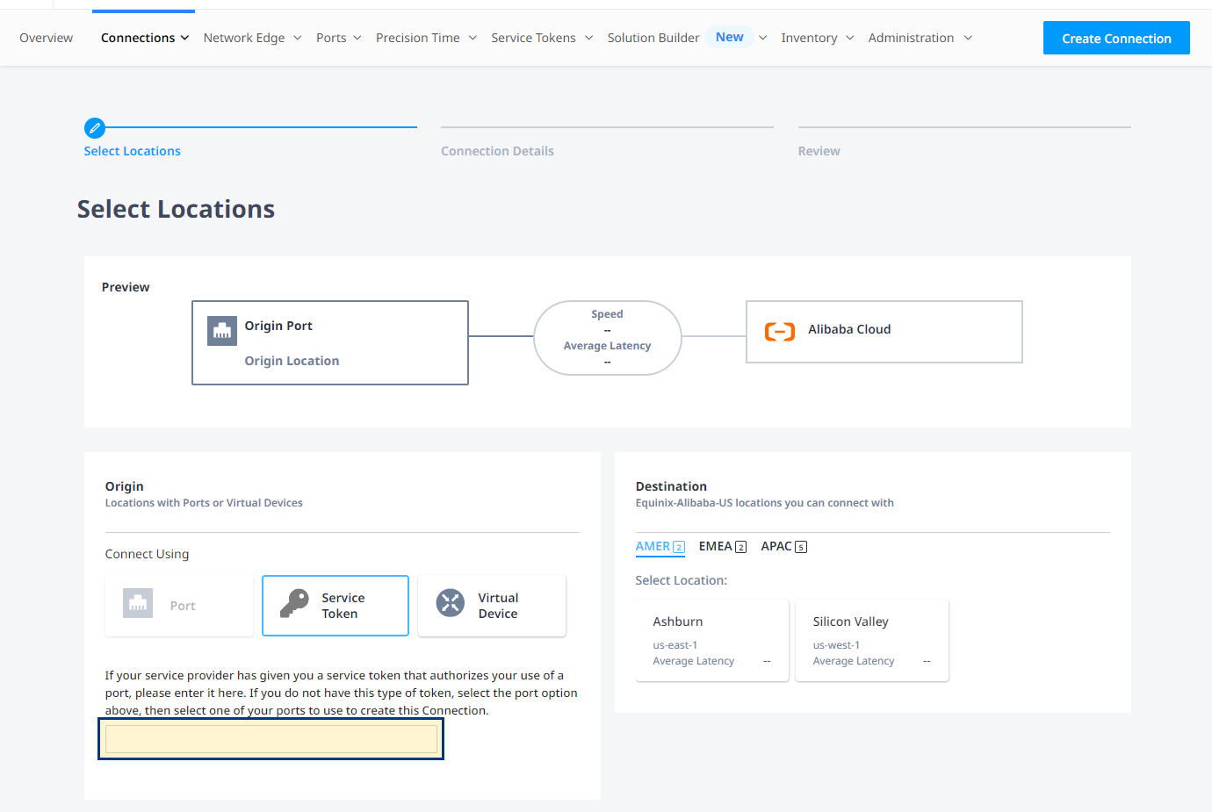Click the greyed Port option icon

coord(138,603)
